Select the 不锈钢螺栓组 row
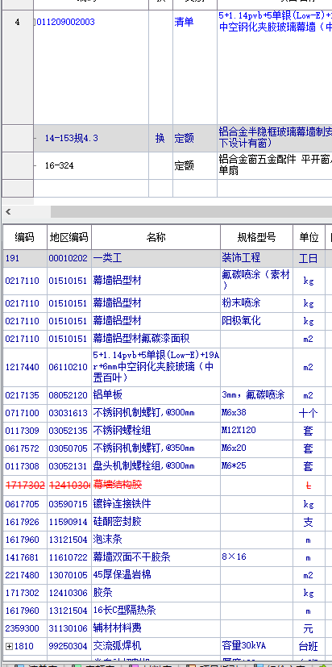332x667 pixels. [166, 431]
